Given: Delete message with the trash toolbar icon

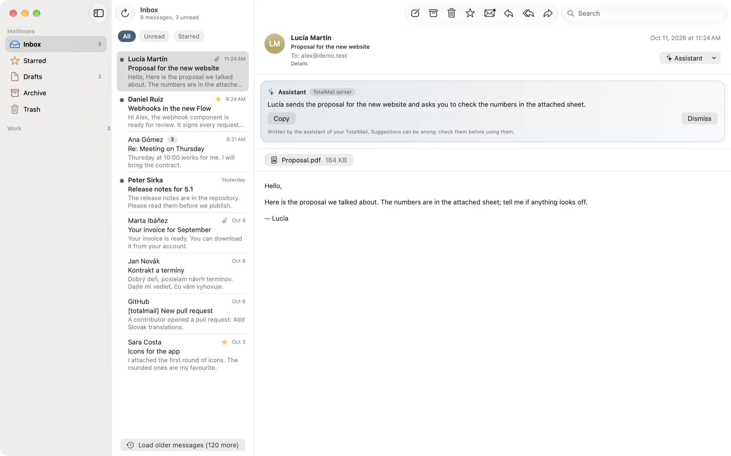Looking at the screenshot, I should coord(452,13).
